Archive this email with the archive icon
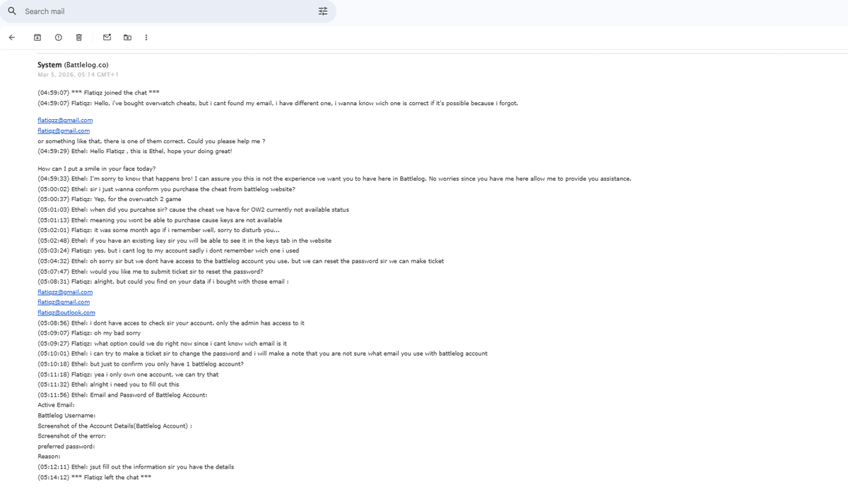The width and height of the screenshot is (848, 494). pos(37,37)
